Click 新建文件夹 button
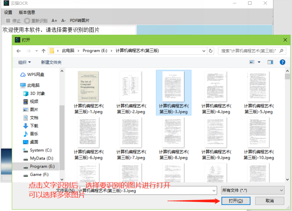The height and width of the screenshot is (211, 292). [51, 62]
